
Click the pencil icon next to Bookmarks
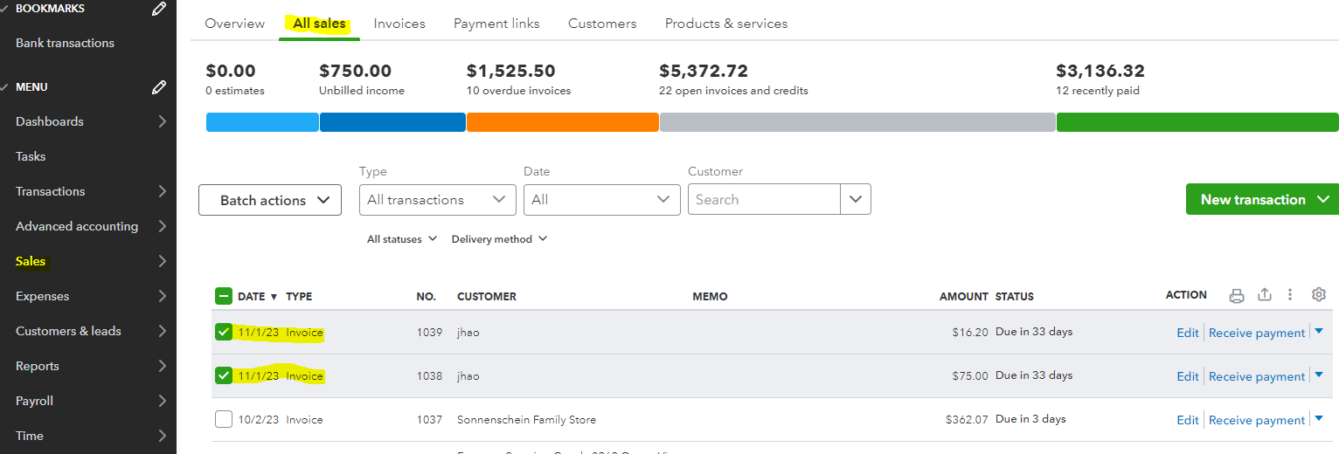159,9
